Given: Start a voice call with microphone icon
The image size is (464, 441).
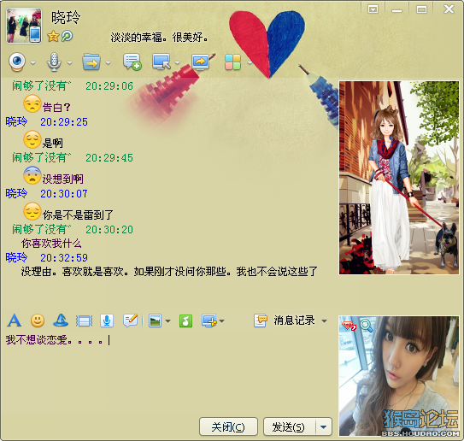Looking at the screenshot, I should coord(54,62).
